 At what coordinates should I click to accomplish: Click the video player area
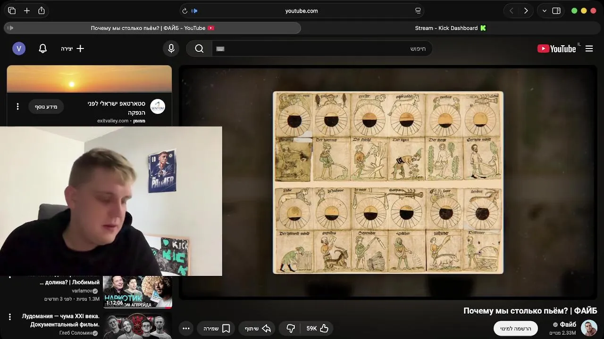point(388,183)
